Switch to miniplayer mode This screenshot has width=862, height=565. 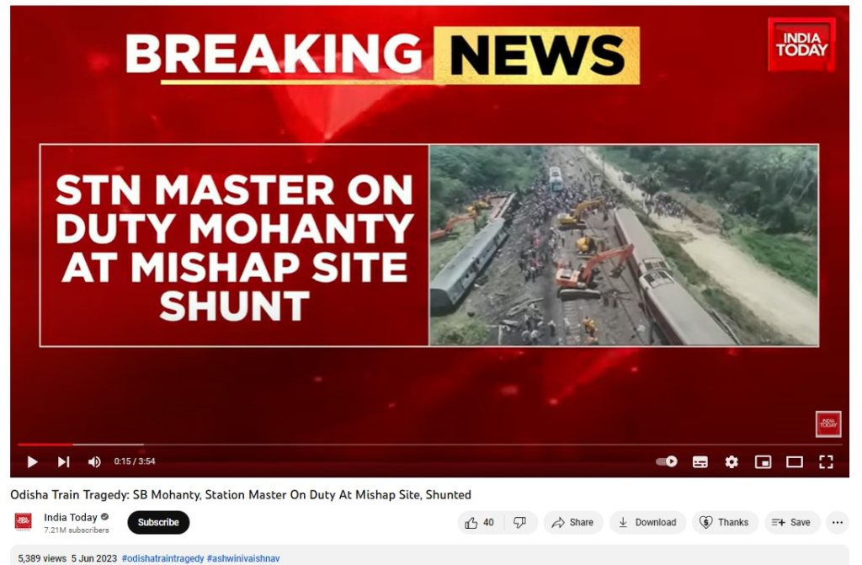763,461
